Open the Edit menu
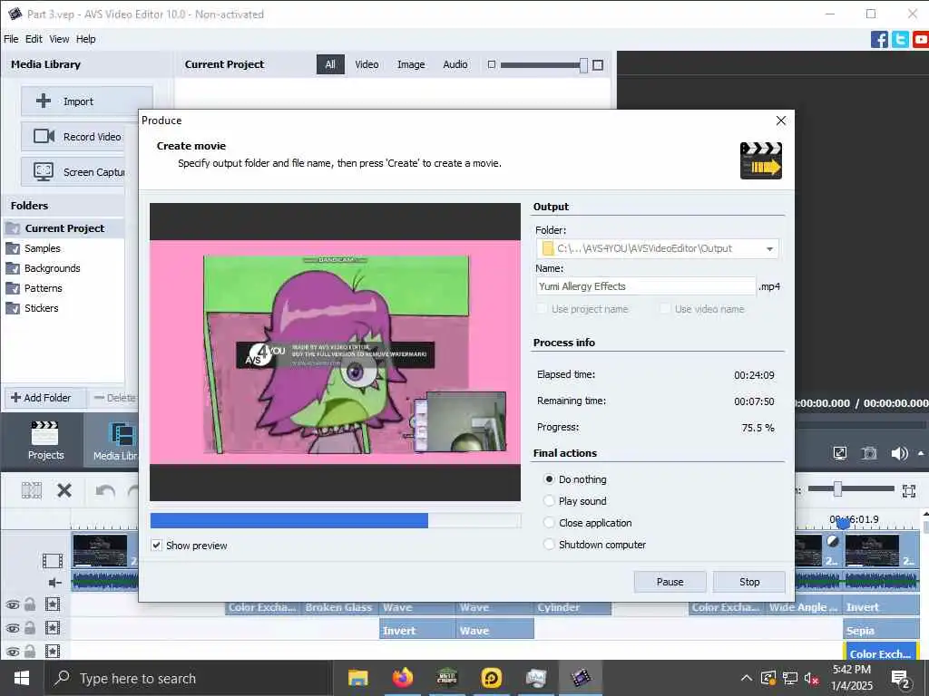 click(34, 39)
